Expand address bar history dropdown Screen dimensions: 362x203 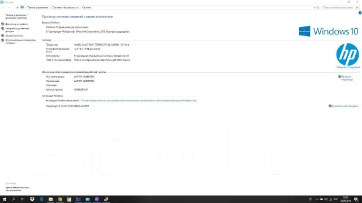pyautogui.click(x=314, y=7)
